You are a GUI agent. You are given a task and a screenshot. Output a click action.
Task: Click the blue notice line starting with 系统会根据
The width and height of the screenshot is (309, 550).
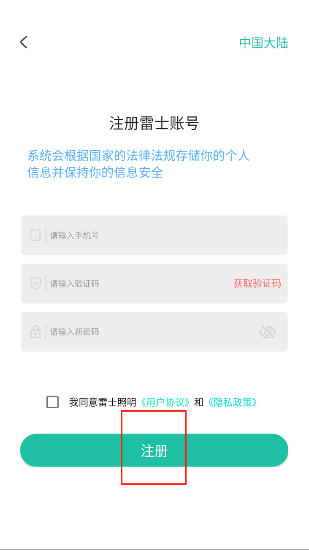click(138, 156)
